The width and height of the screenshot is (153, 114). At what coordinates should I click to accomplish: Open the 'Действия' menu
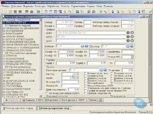16,6
